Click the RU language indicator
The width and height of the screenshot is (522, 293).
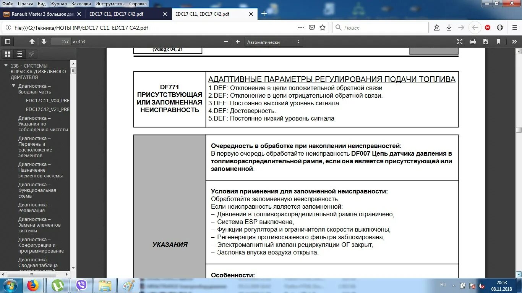[x=443, y=285]
